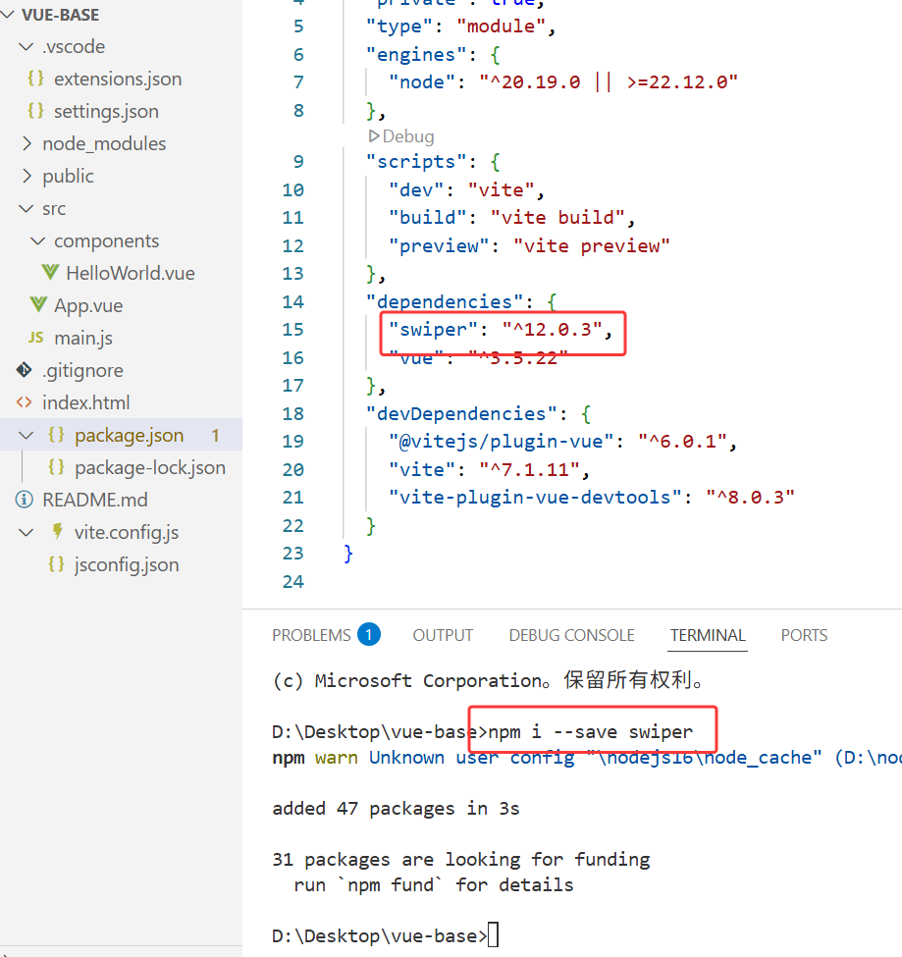The image size is (902, 957).
Task: Switch to the DEBUG CONSOLE tab
Action: [x=572, y=635]
